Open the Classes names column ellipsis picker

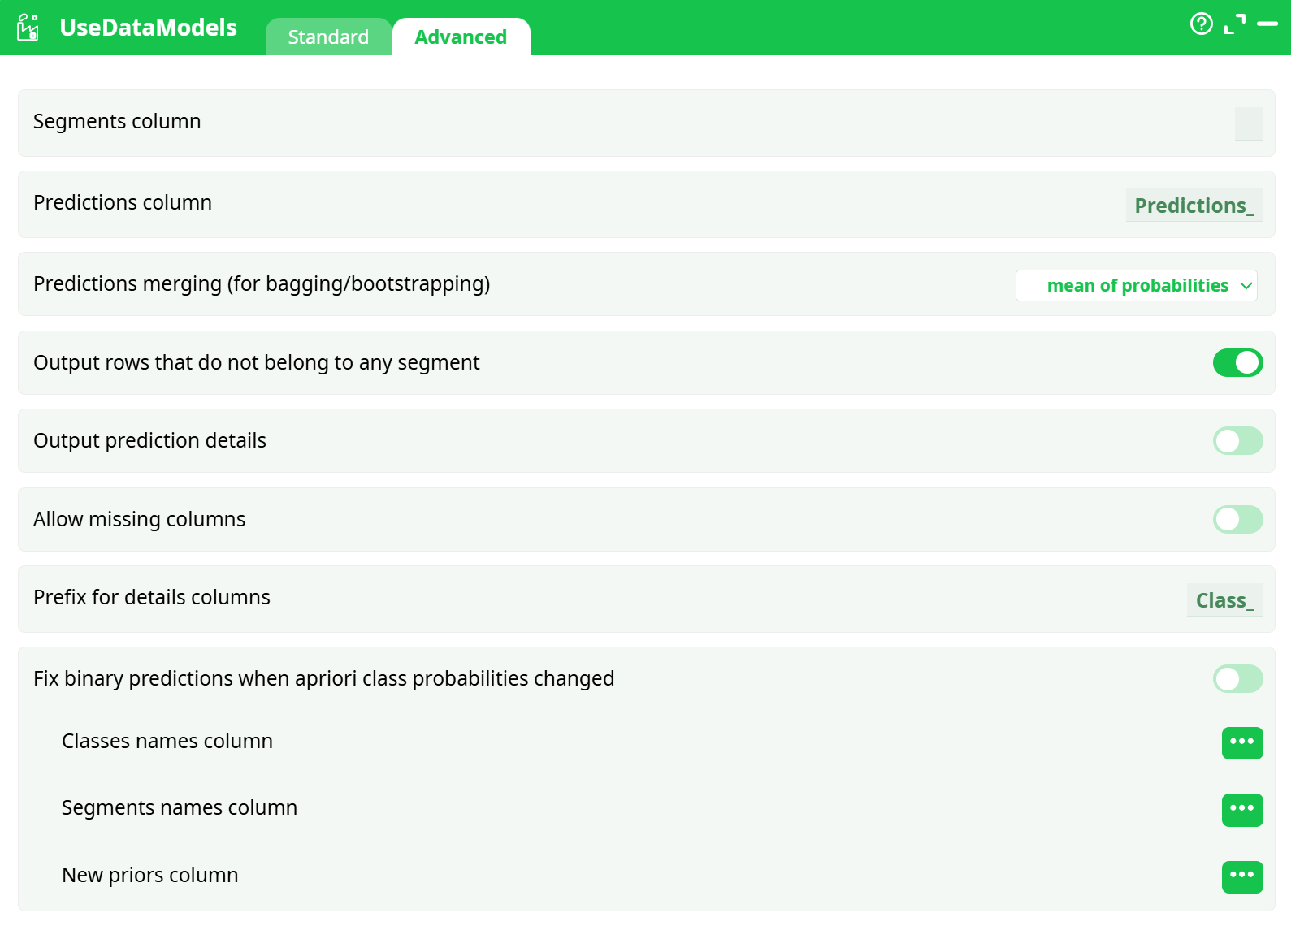tap(1241, 742)
